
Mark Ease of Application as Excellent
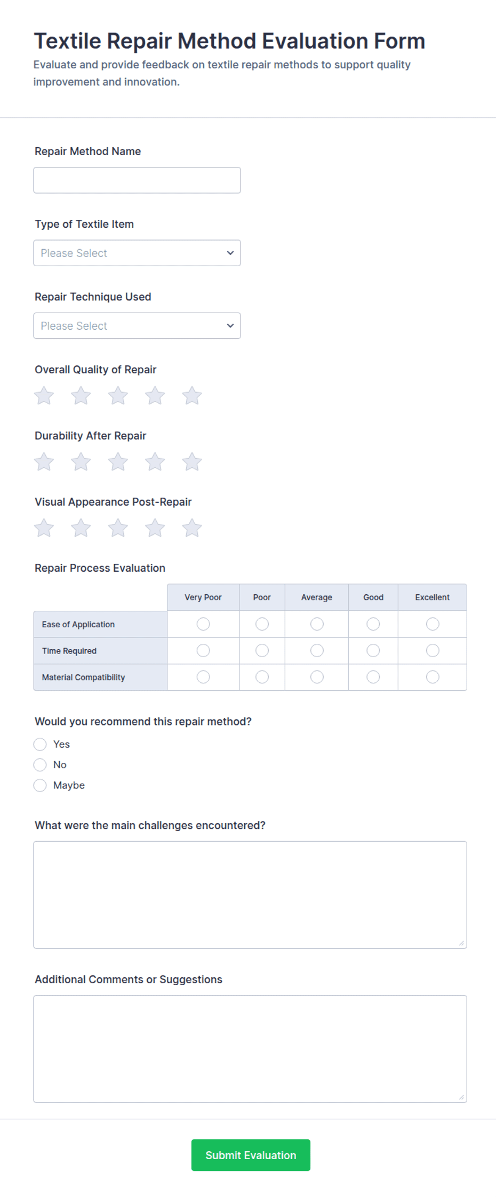pyautogui.click(x=433, y=624)
